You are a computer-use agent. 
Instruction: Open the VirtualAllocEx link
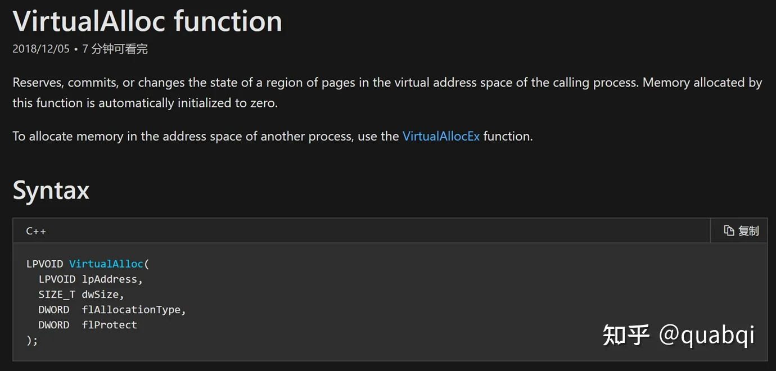[441, 136]
